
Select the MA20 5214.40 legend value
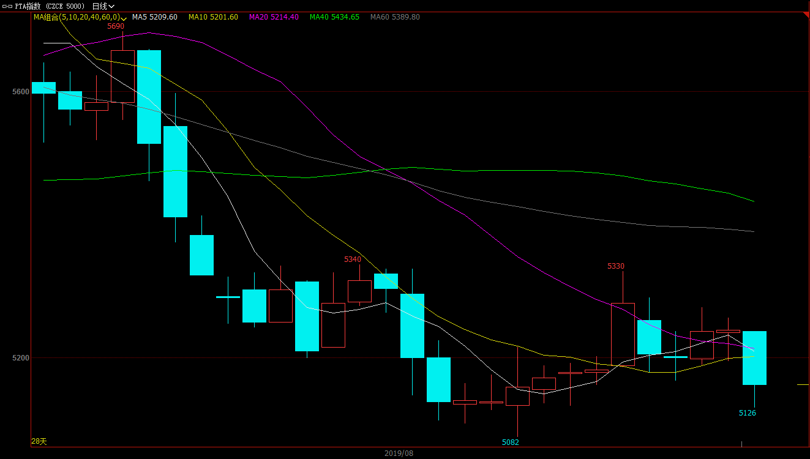click(x=274, y=17)
